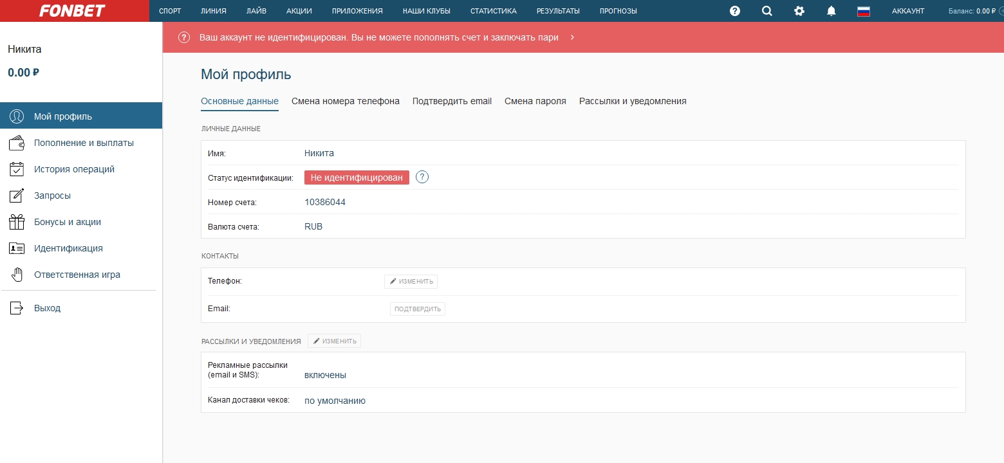Screen dimensions: 1004x463
Task: Click the wallet icon for Пополнение и выплаты
Action: [x=17, y=143]
